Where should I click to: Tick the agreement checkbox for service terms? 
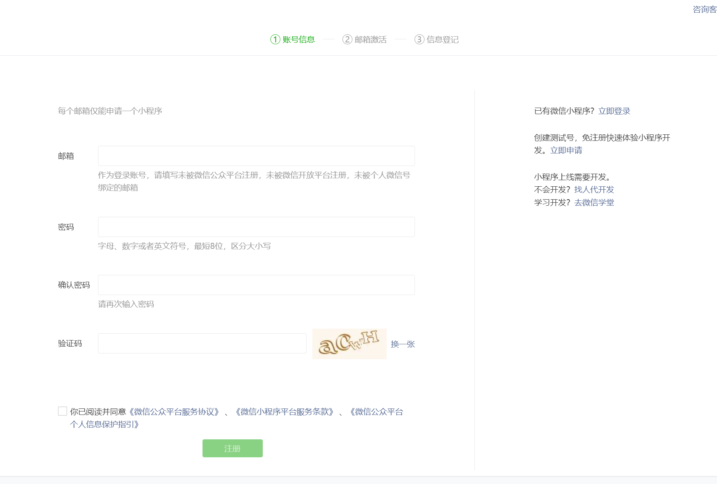63,411
